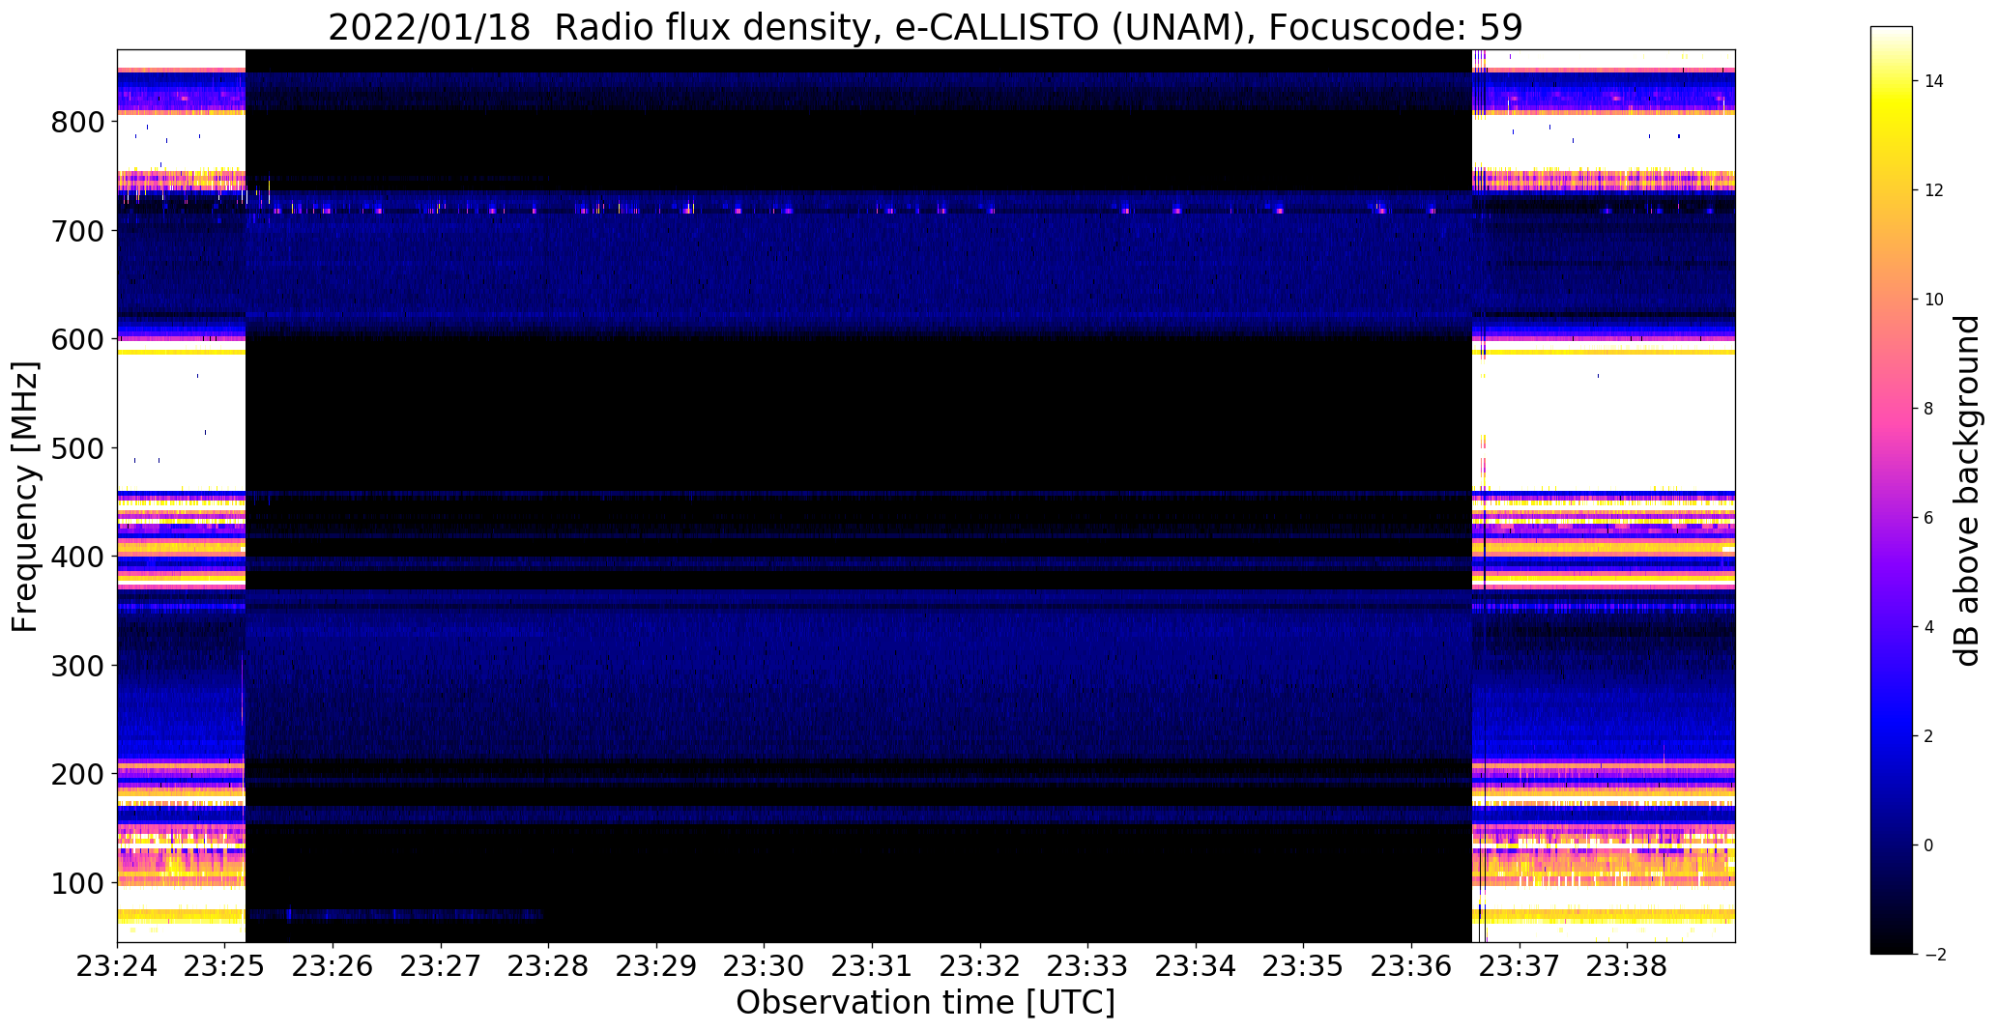Click the 23:35 time tick label

pyautogui.click(x=1304, y=966)
